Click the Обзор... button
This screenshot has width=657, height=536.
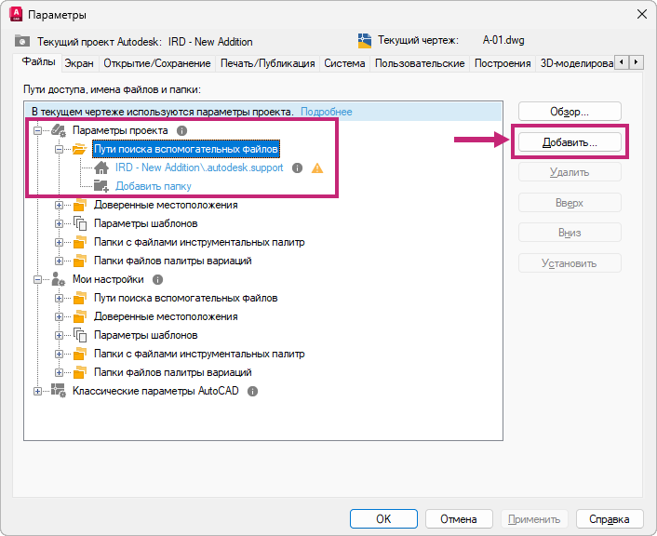pyautogui.click(x=570, y=112)
